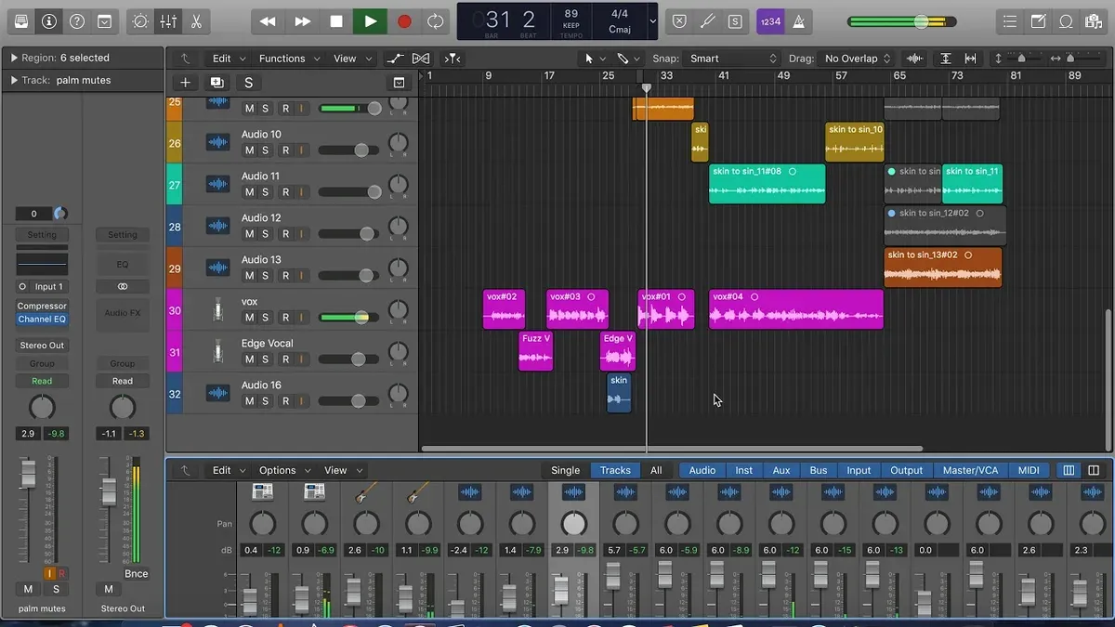The image size is (1115, 627).
Task: Click the Channel EQ plug-in slot
Action: pos(42,320)
